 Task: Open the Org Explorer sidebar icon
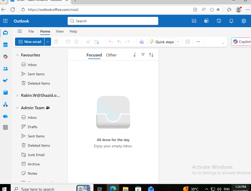[5, 105]
